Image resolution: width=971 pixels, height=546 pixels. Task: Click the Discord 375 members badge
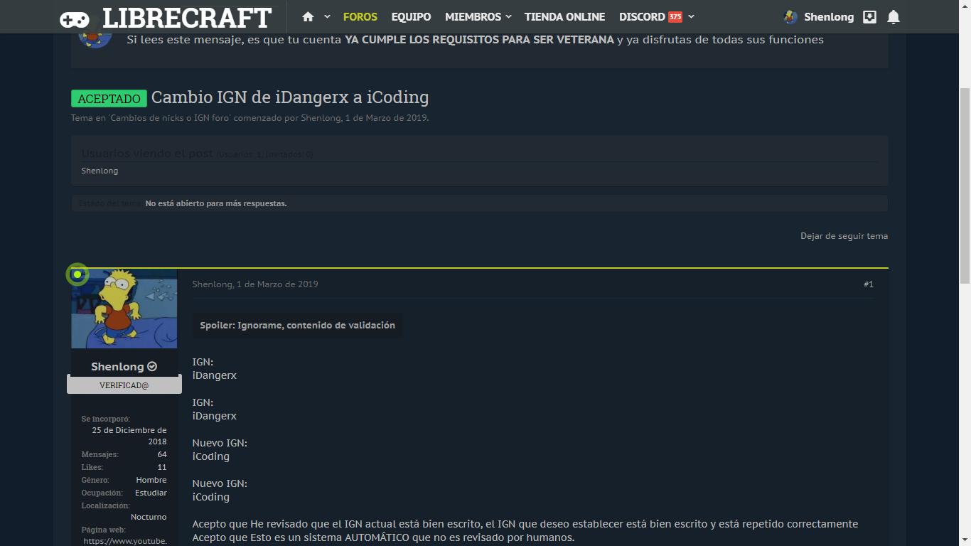click(675, 17)
